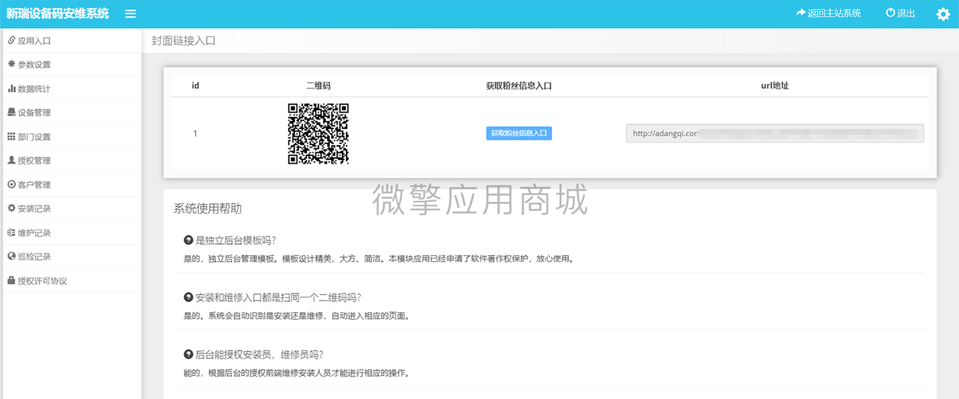Image resolution: width=959 pixels, height=399 pixels.
Task: Click the circle icon next to 客户管理
Action: tap(12, 184)
